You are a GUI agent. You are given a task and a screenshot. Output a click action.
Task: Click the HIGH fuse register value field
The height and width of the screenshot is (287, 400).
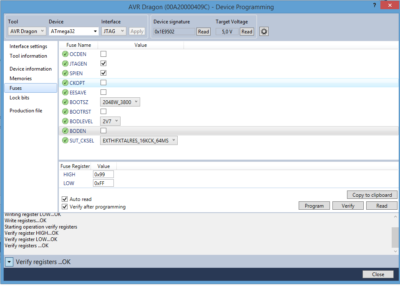[103, 175]
